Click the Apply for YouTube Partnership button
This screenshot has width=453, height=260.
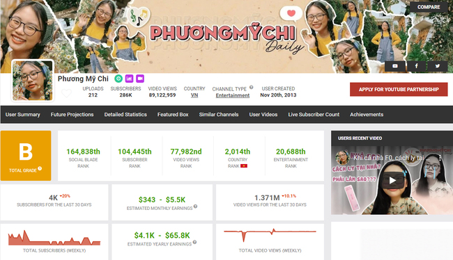coord(399,90)
